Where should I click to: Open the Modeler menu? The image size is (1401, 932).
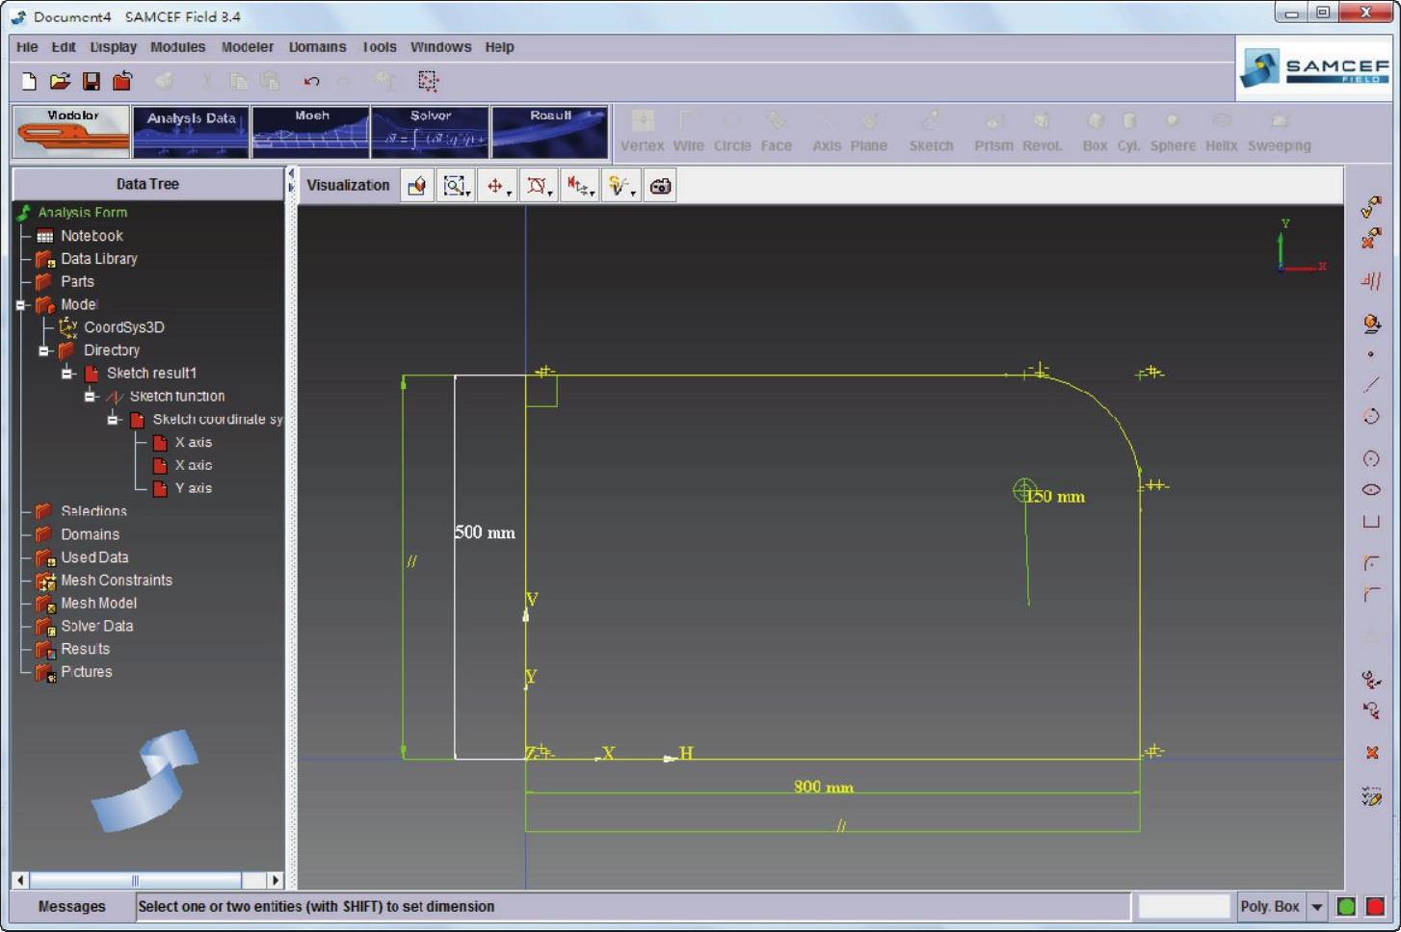point(247,47)
